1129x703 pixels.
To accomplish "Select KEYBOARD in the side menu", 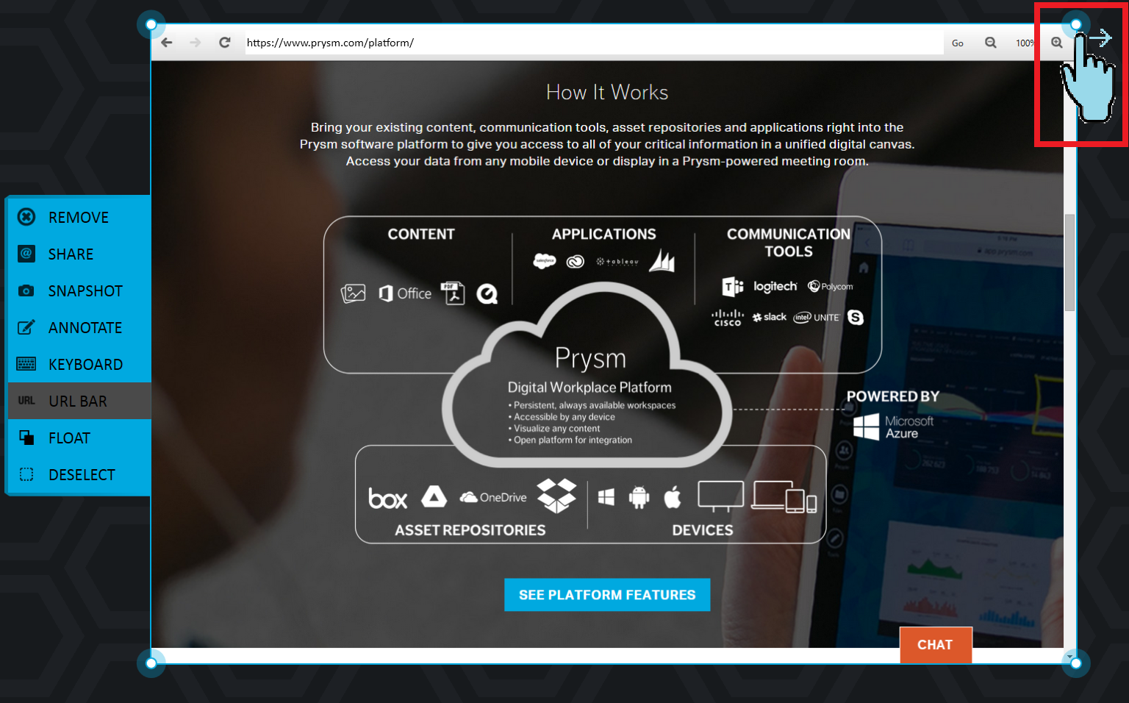I will point(79,364).
